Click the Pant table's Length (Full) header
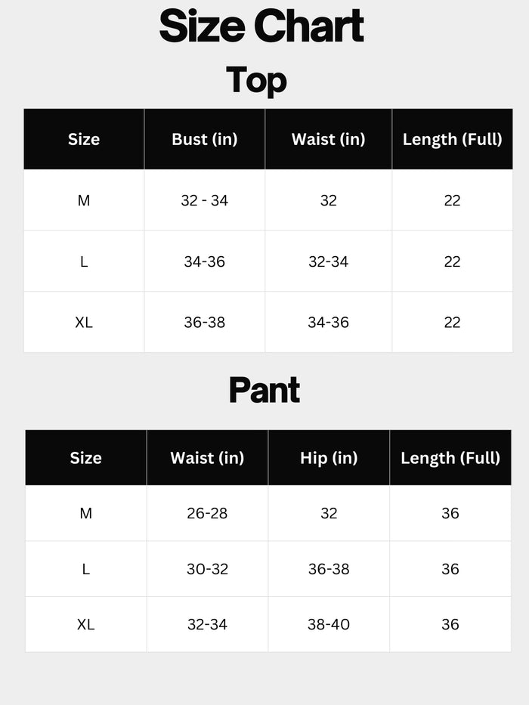 (x=450, y=458)
